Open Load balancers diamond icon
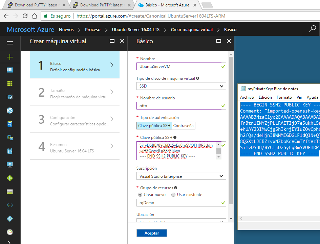320x244 pixels. (x=10, y=178)
